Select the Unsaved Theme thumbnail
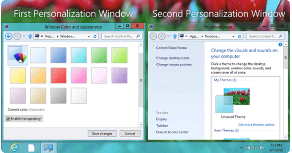Viewport: 292px width, 153px height. pyautogui.click(x=233, y=100)
